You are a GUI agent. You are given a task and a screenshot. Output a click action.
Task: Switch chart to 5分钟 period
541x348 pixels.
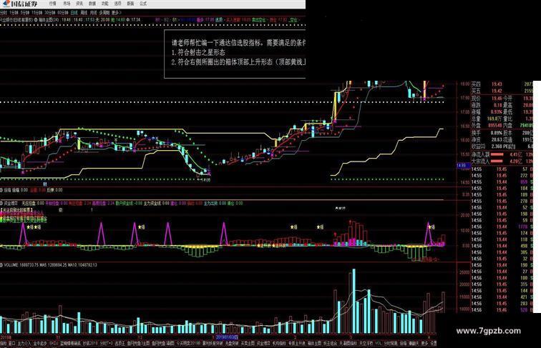click(x=25, y=12)
